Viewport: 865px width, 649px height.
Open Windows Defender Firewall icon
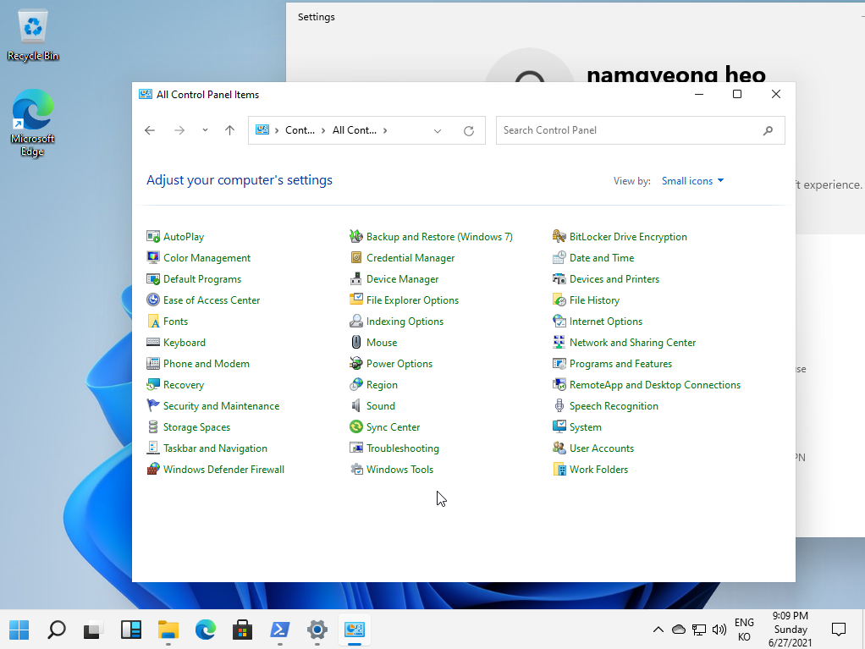point(153,470)
